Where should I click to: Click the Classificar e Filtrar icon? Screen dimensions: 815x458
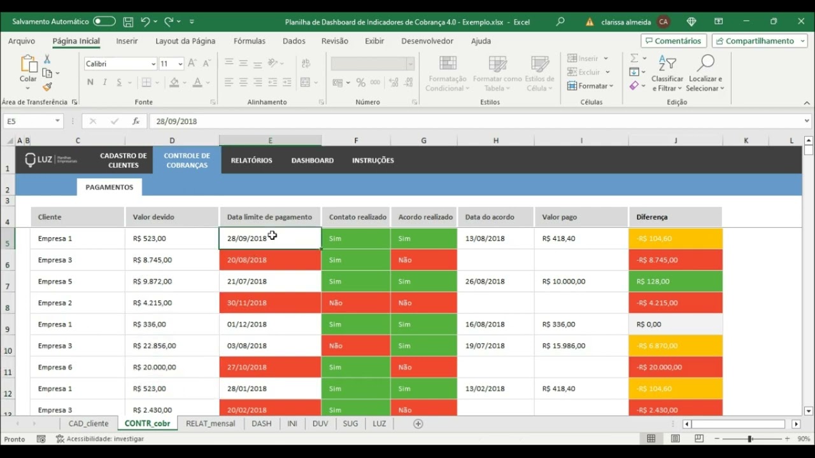(667, 64)
